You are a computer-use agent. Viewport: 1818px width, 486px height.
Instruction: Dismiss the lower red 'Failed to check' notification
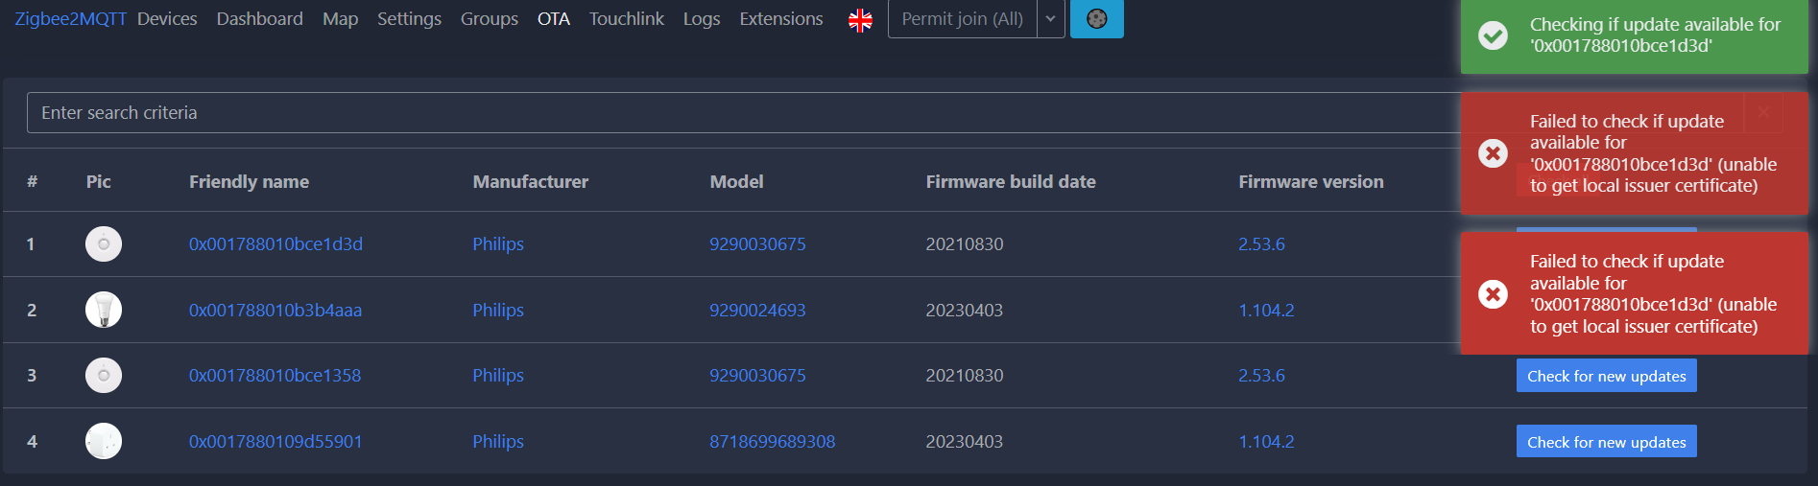click(x=1634, y=293)
